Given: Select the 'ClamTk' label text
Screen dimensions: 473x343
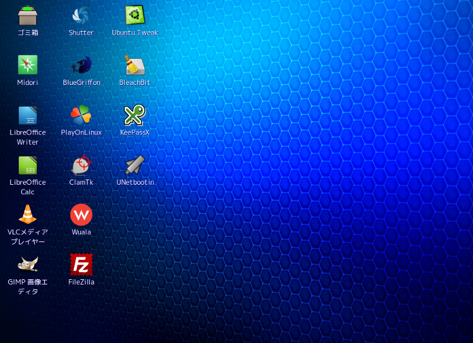Looking at the screenshot, I should 81,182.
